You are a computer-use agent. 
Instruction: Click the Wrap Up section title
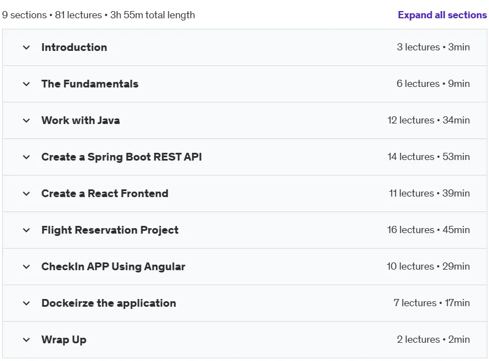click(x=64, y=340)
